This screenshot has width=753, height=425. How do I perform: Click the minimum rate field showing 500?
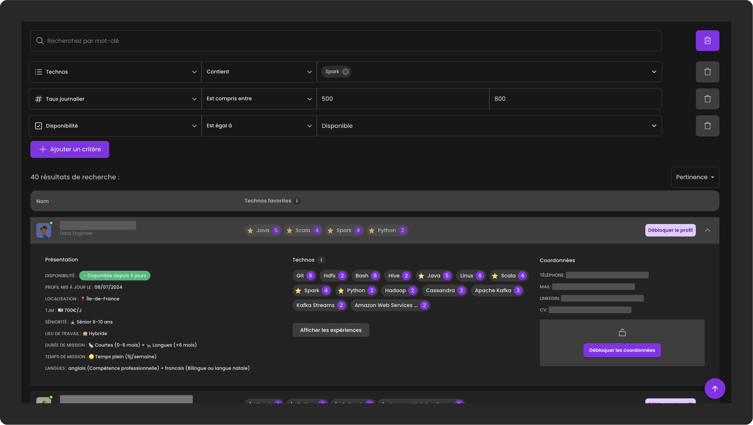coord(403,99)
